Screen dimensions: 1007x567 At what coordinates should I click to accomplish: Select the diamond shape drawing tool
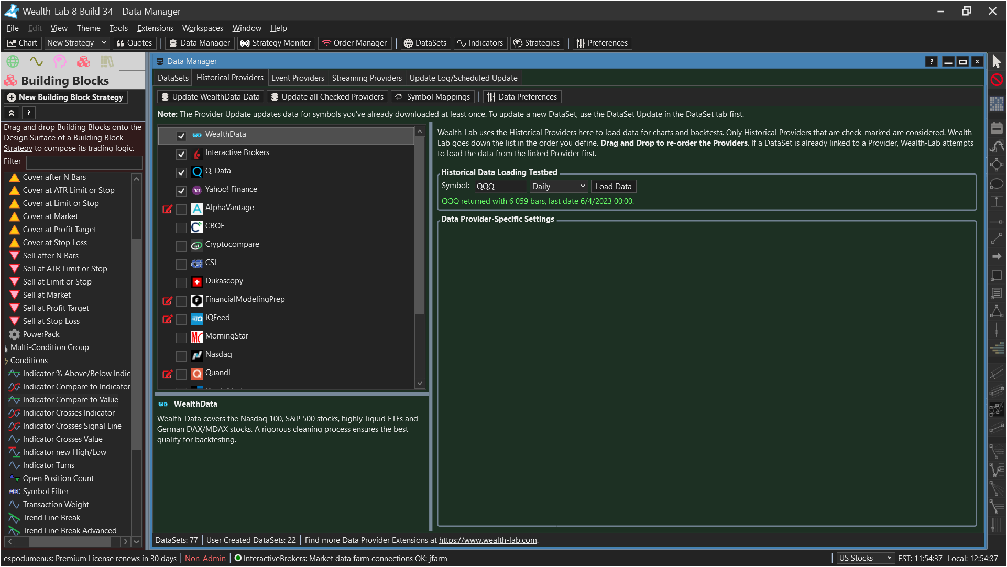click(x=997, y=165)
